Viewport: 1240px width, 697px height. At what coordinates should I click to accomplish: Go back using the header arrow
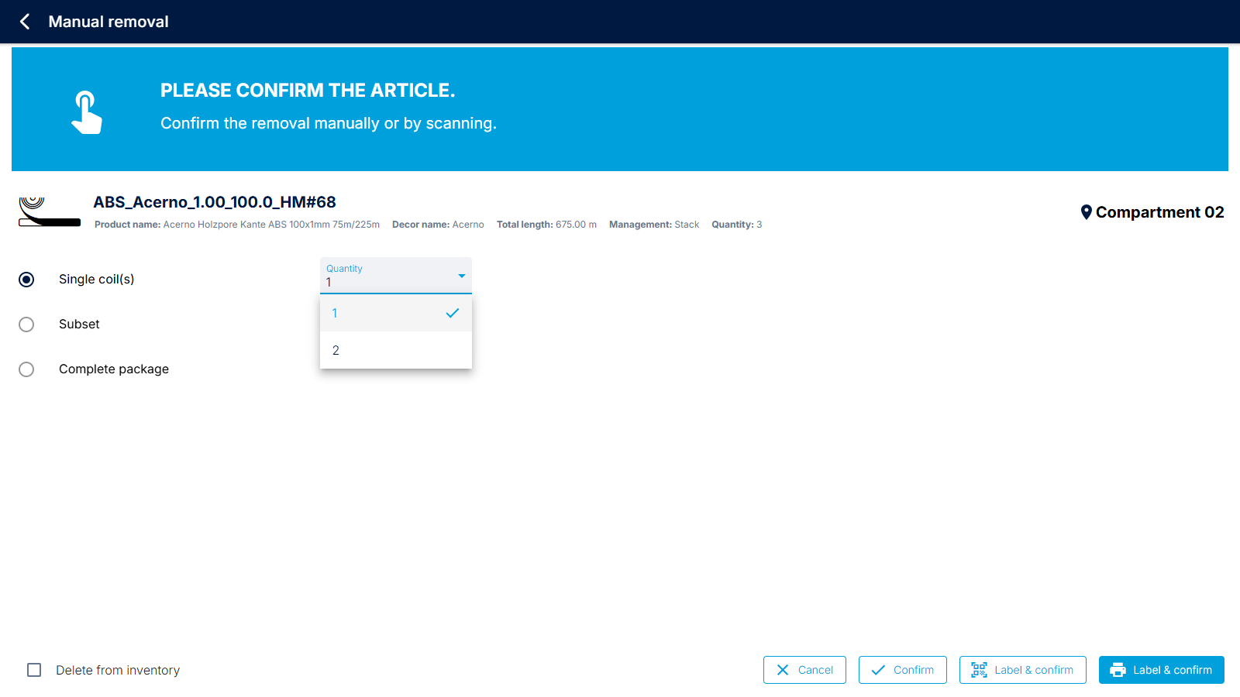click(x=25, y=22)
